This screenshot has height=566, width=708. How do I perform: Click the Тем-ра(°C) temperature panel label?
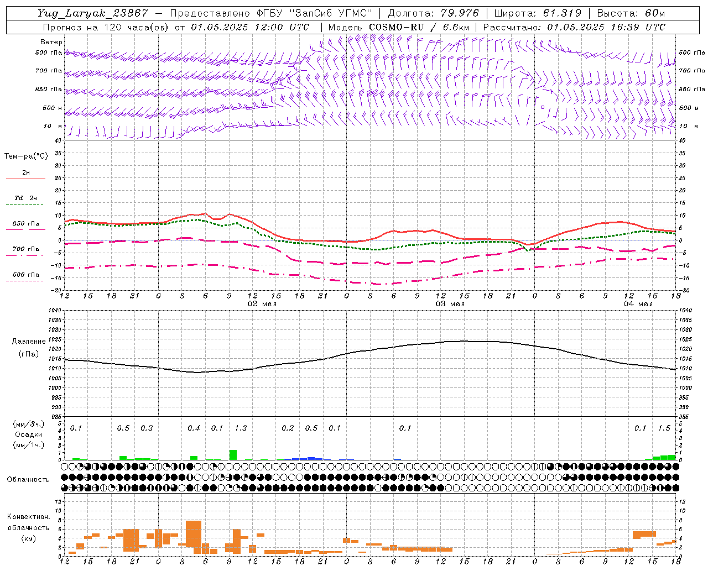click(26, 156)
